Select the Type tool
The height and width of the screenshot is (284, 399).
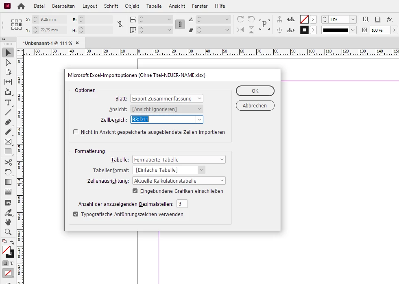(8, 103)
